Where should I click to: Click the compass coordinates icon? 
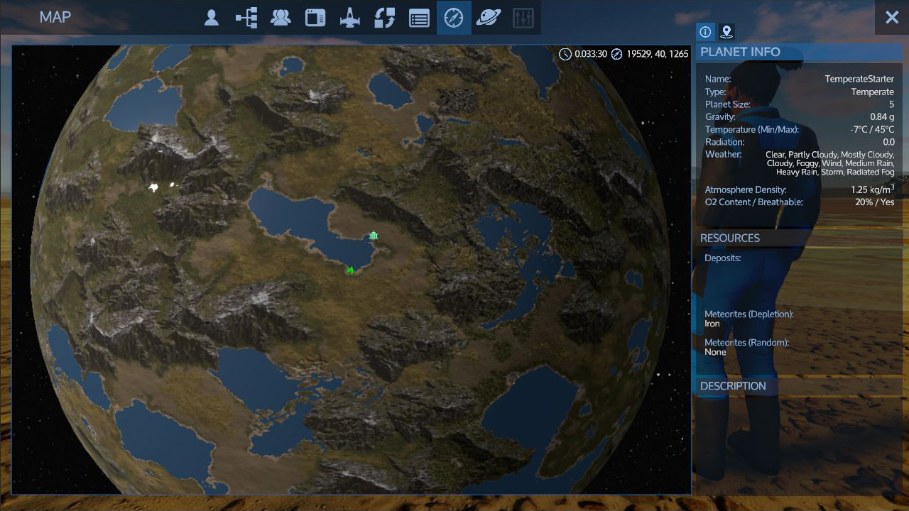click(x=616, y=54)
